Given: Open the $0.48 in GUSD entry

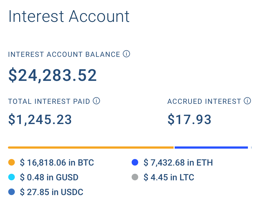Looking at the screenshot, I should click(x=49, y=177).
